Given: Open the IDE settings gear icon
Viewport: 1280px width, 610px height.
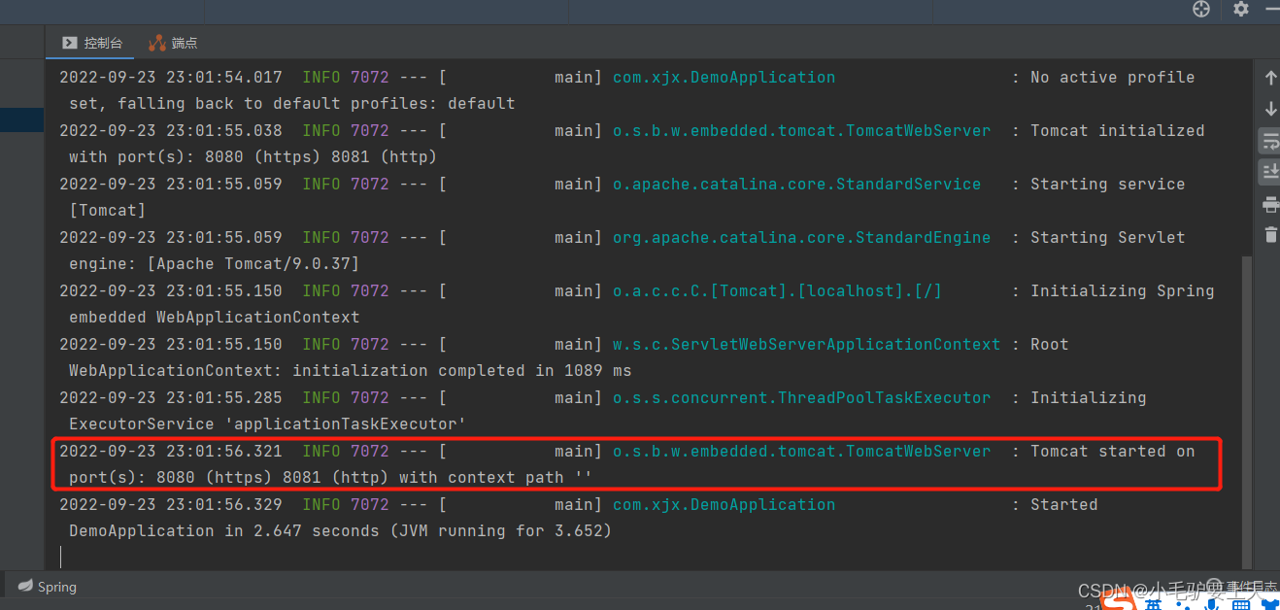Looking at the screenshot, I should [x=1240, y=10].
